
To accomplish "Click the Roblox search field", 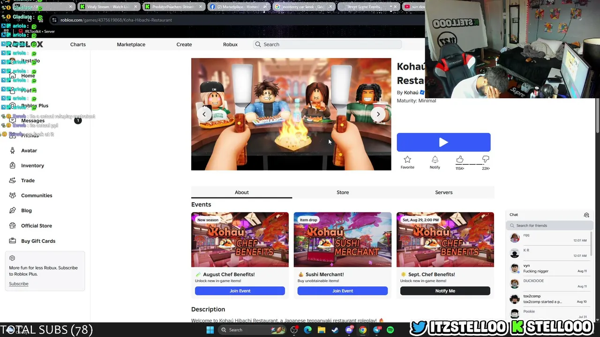I will tap(328, 44).
